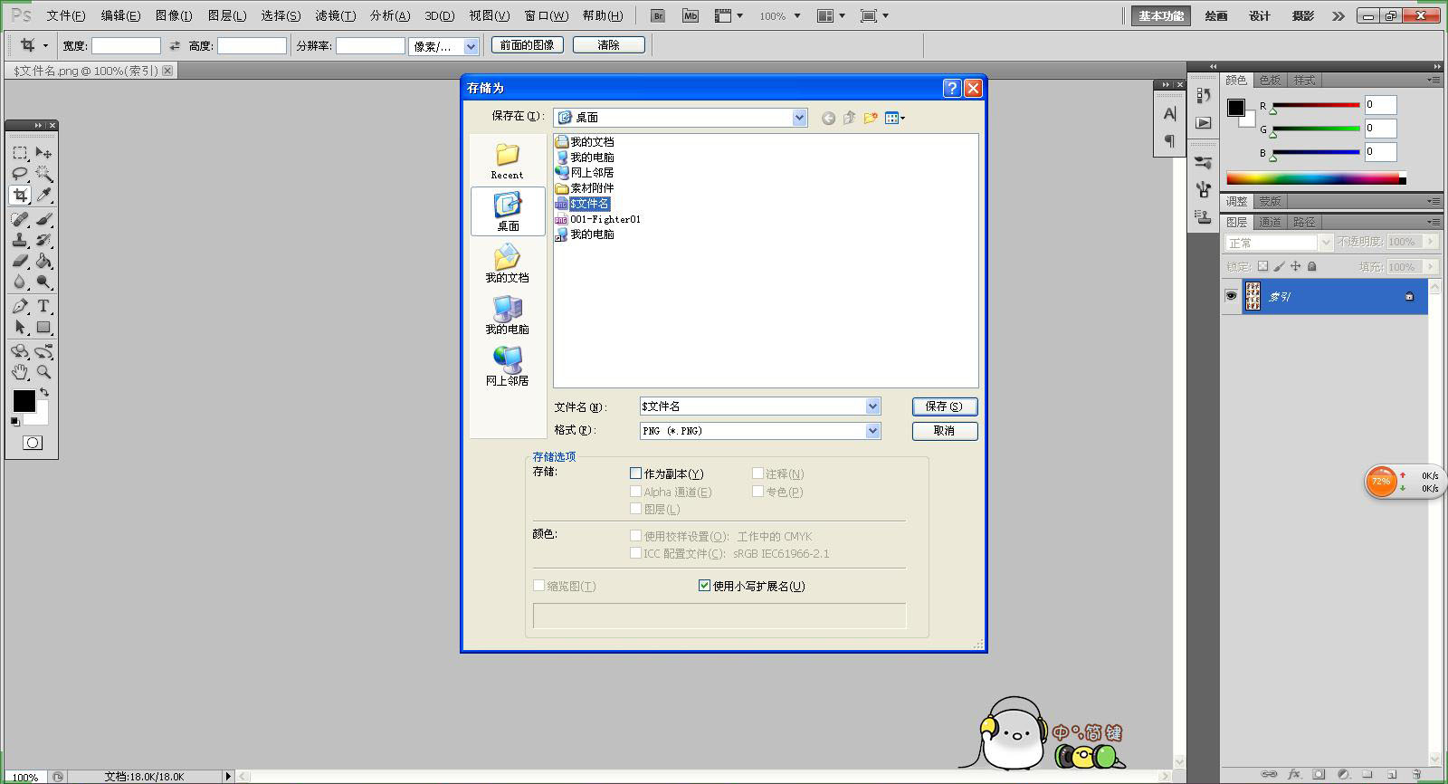Open Mini Bridge Mb icon
This screenshot has height=784, width=1448.
pos(691,15)
